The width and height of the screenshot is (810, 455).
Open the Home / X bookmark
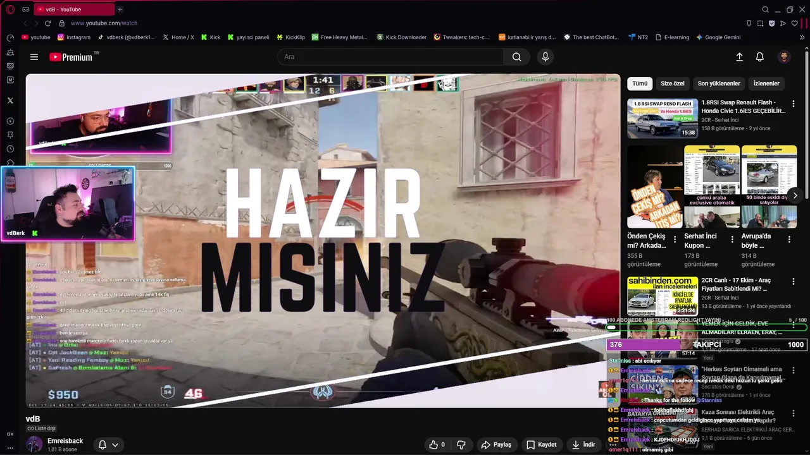[x=178, y=37]
